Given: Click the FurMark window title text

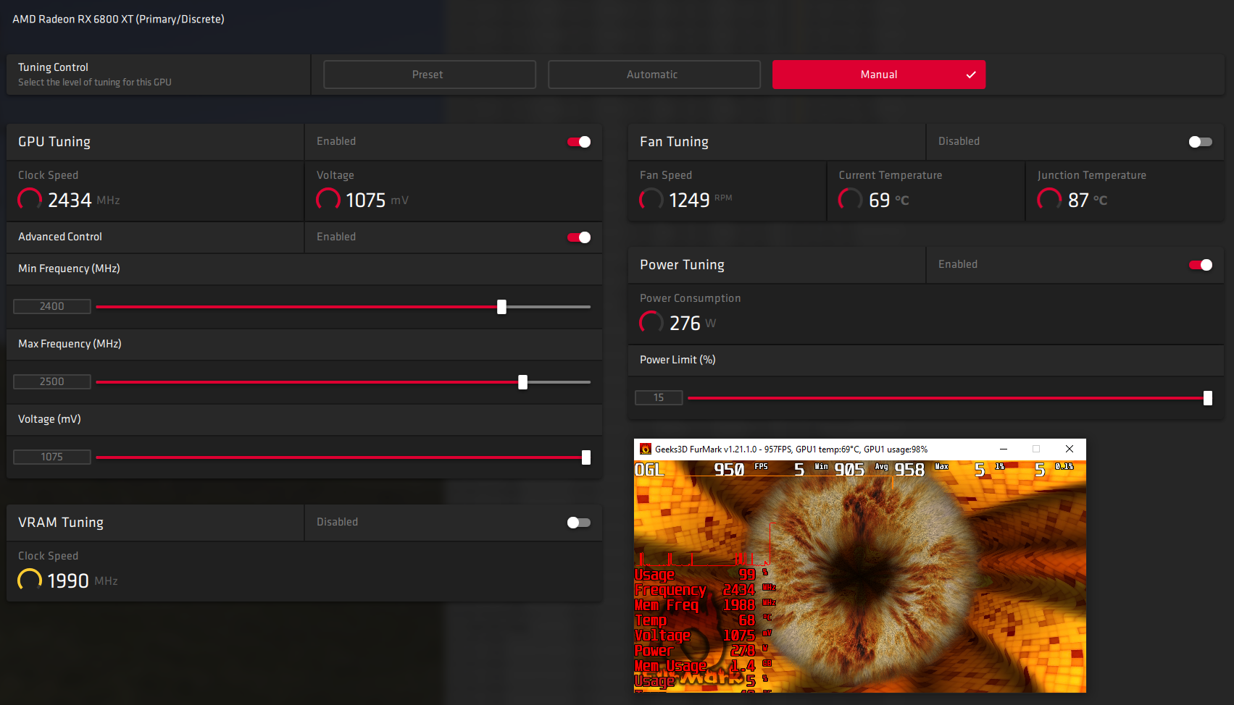Looking at the screenshot, I should [x=791, y=449].
